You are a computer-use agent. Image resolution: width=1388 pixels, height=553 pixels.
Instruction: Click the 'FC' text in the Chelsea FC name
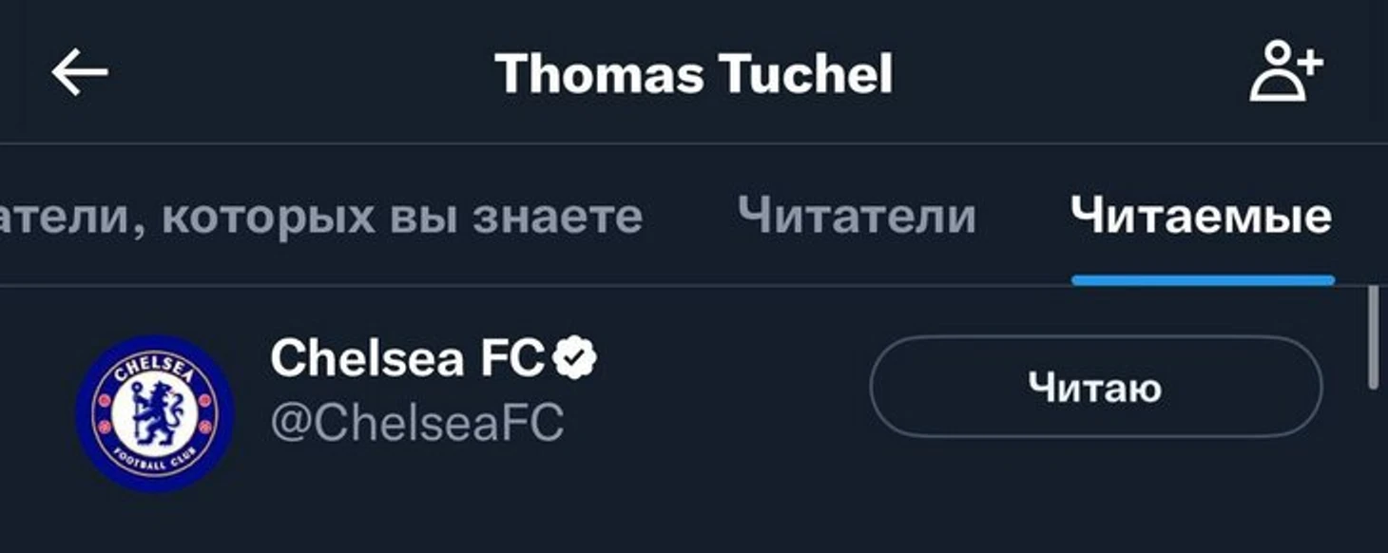(511, 358)
